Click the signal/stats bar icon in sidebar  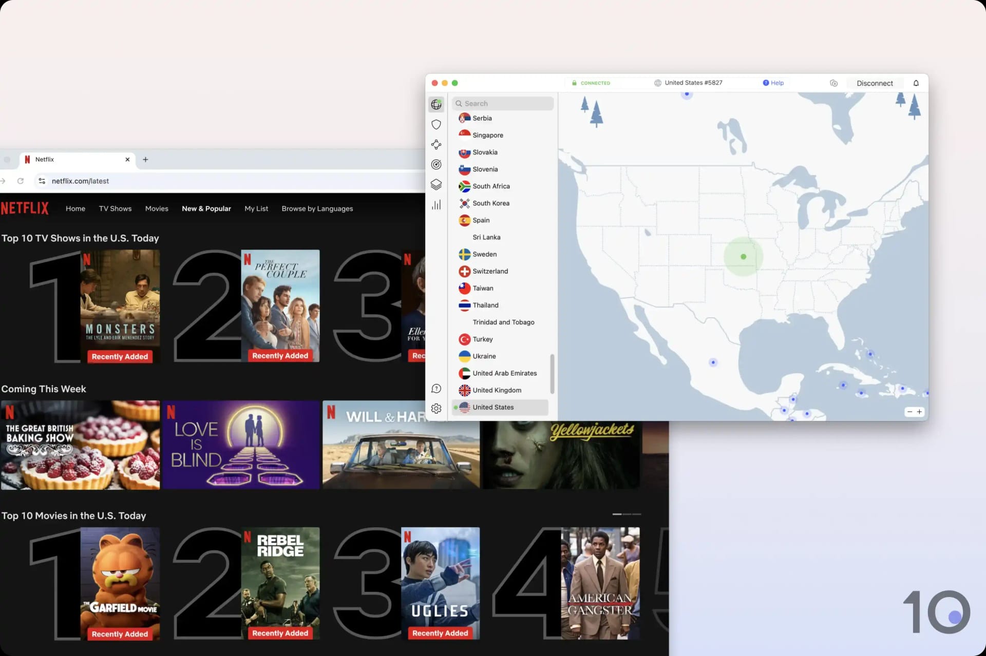pos(437,204)
